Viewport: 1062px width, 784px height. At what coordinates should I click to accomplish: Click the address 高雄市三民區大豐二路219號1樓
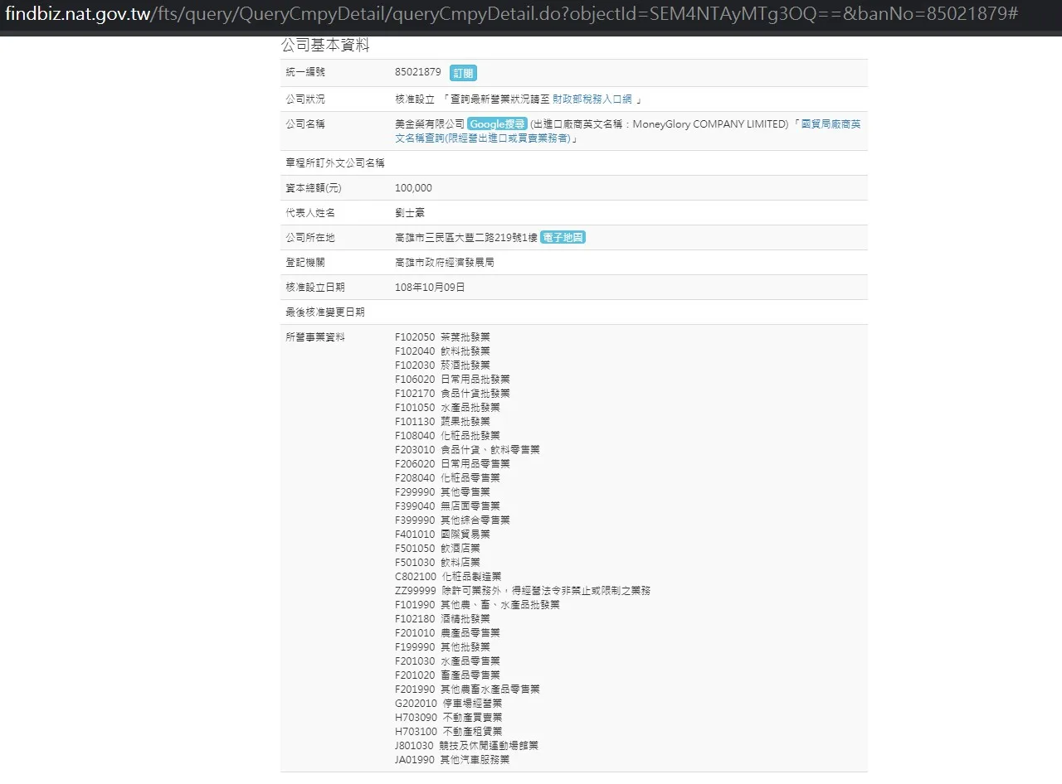466,238
